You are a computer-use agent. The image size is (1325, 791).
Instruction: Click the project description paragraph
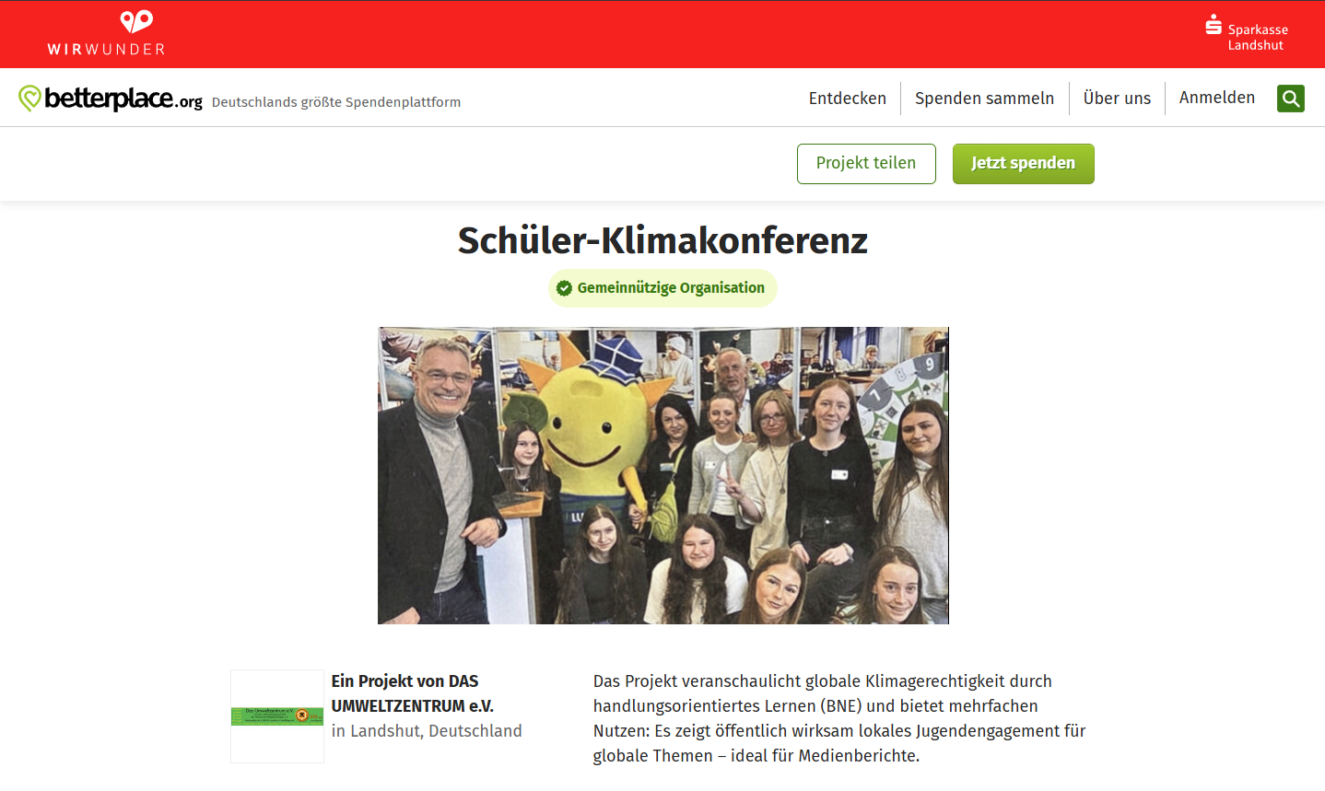tap(839, 718)
